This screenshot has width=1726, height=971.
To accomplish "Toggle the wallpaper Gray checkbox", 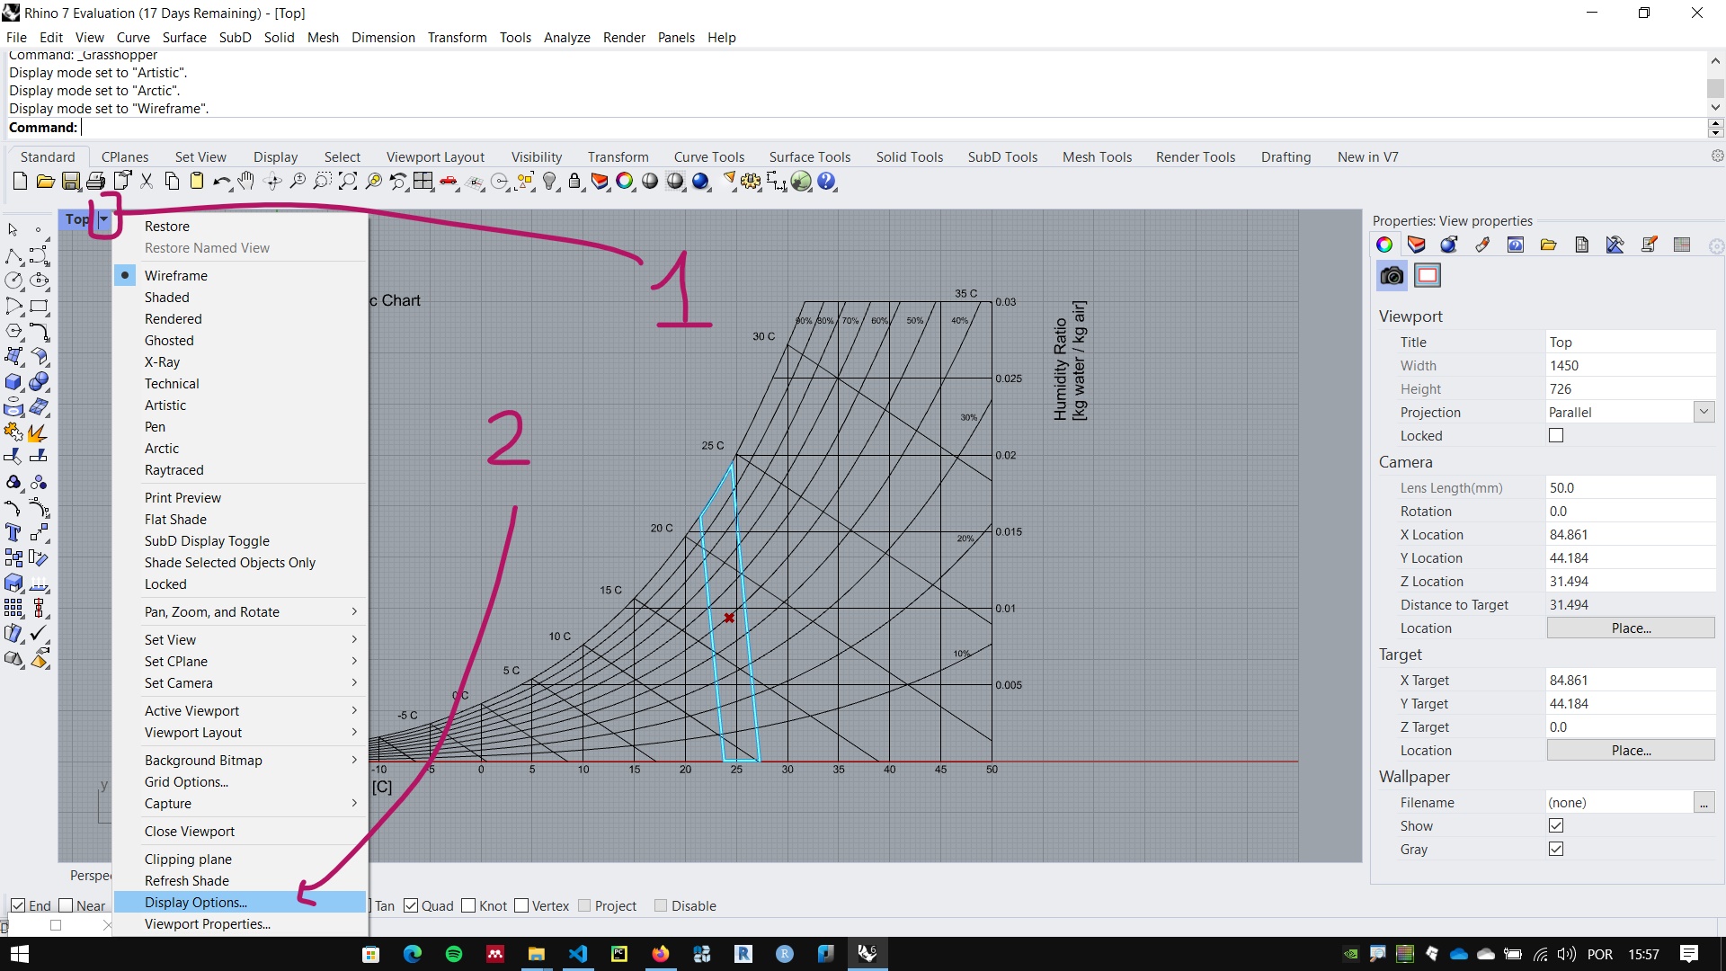I will [x=1556, y=850].
